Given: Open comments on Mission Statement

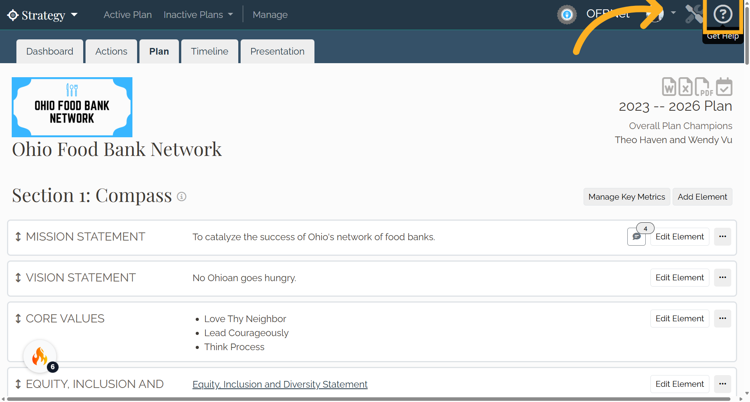Looking at the screenshot, I should tap(636, 237).
